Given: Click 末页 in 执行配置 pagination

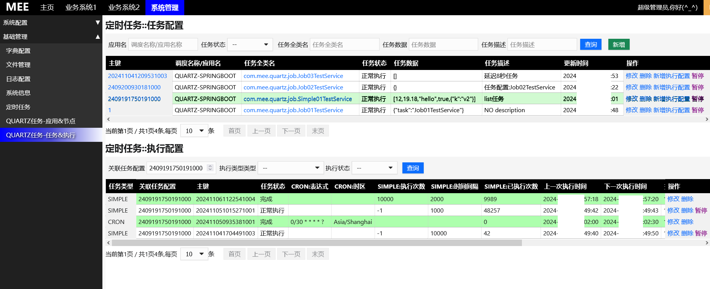Looking at the screenshot, I should (318, 254).
